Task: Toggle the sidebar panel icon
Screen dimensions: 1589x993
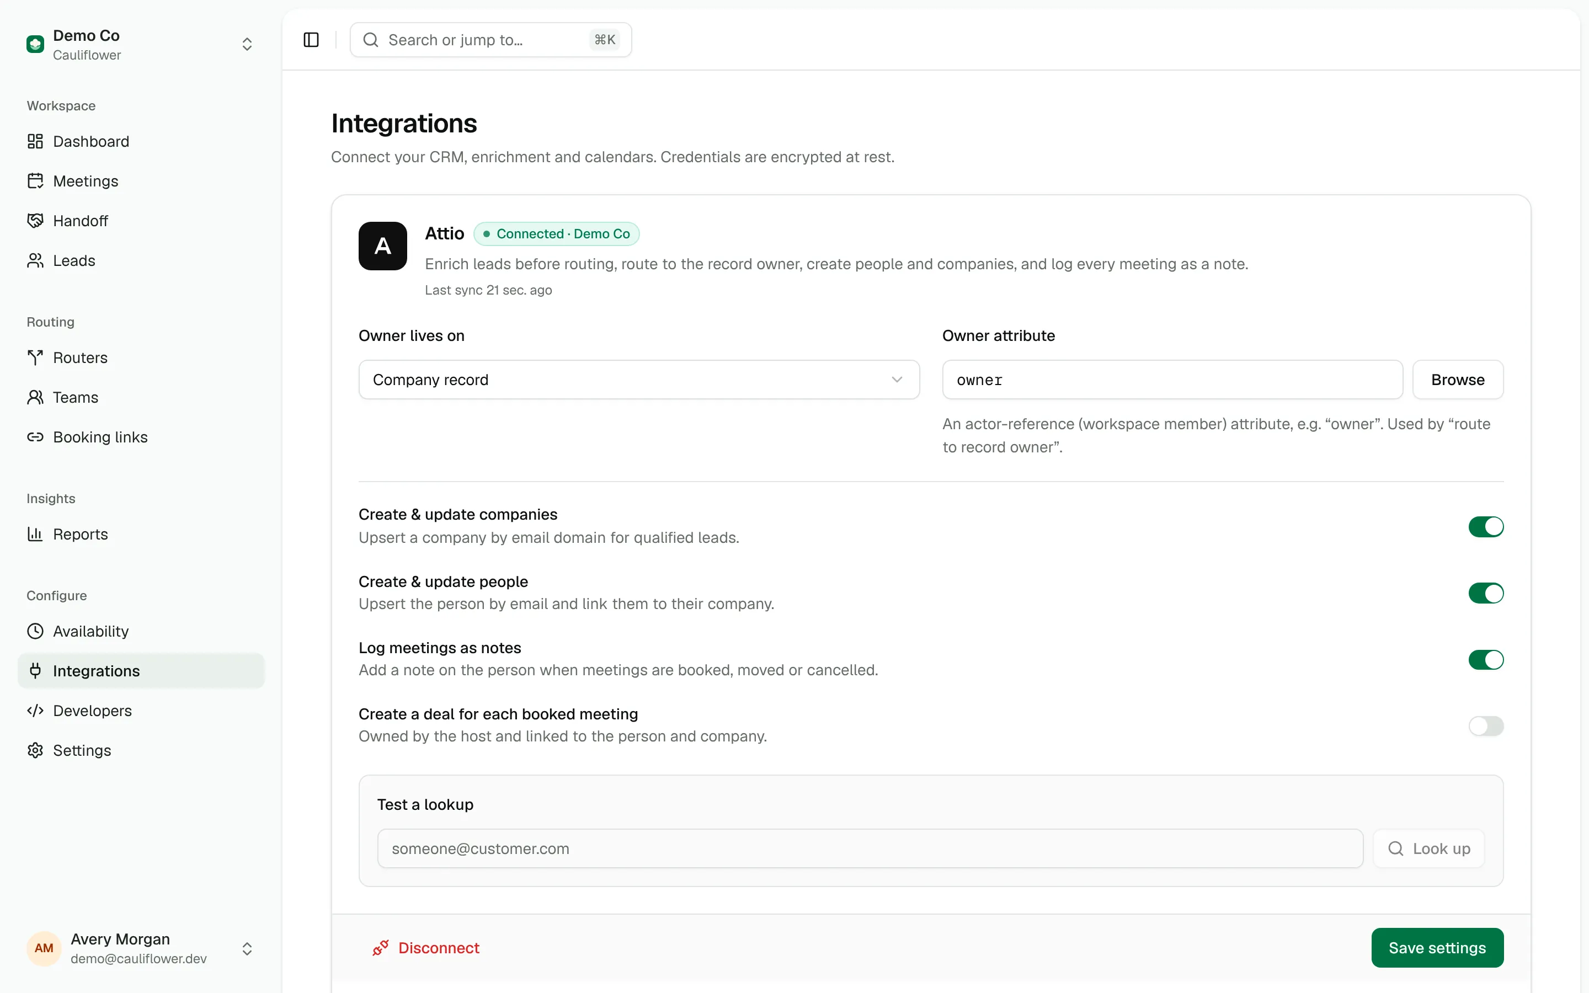Action: coord(311,40)
